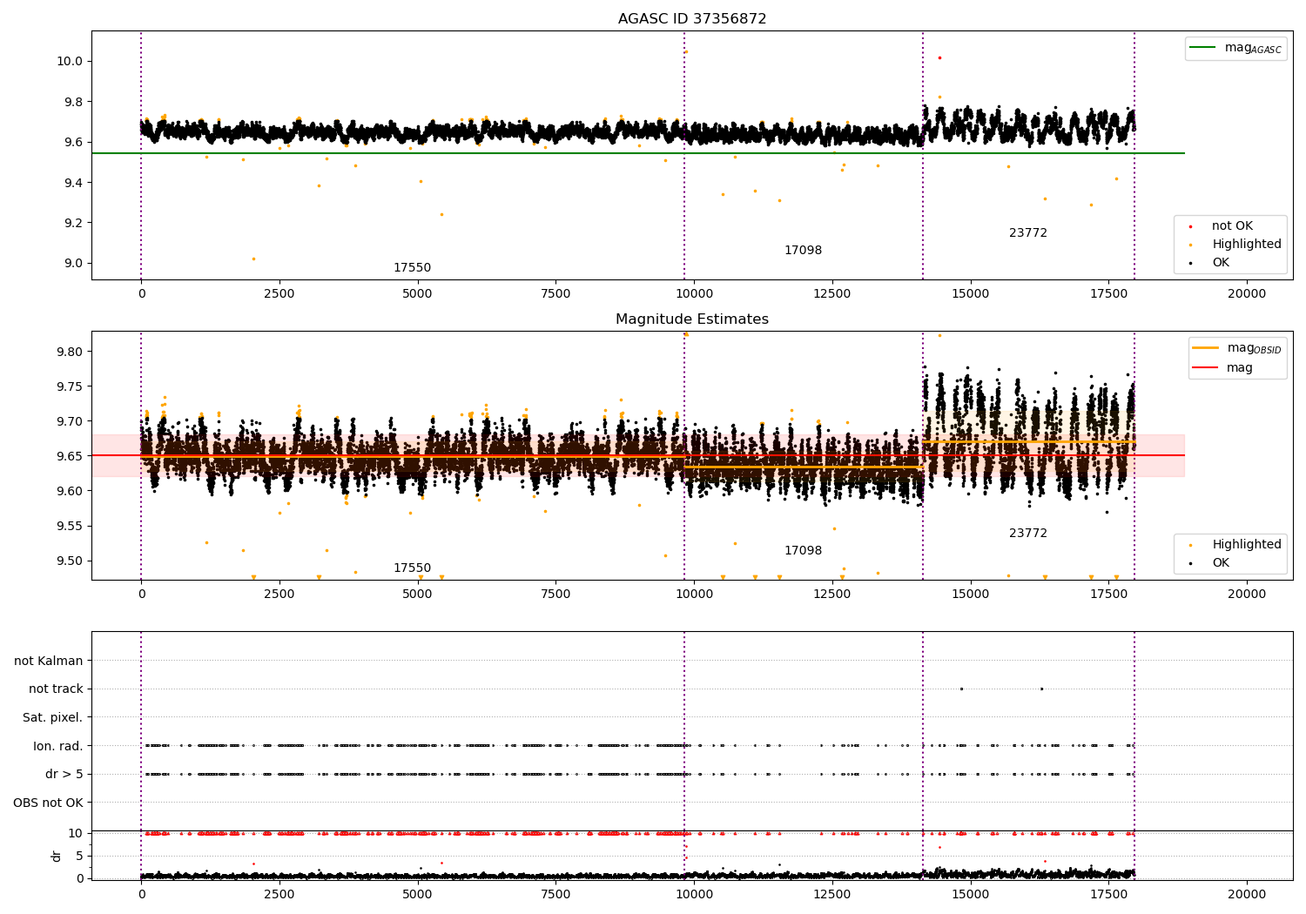Click 23772 in the Magnitude Estimates plot
Screen dimensions: 1306x914
1028,534
